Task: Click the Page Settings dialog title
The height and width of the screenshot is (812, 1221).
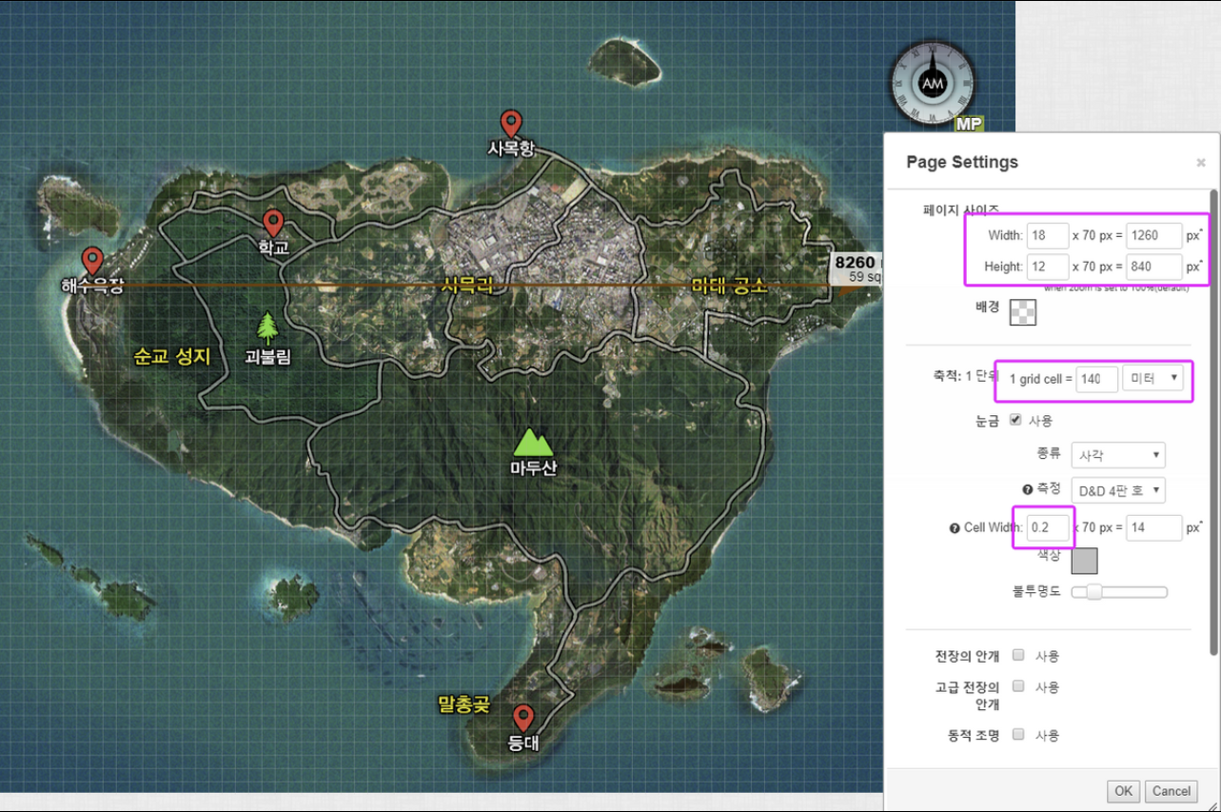Action: 962,162
